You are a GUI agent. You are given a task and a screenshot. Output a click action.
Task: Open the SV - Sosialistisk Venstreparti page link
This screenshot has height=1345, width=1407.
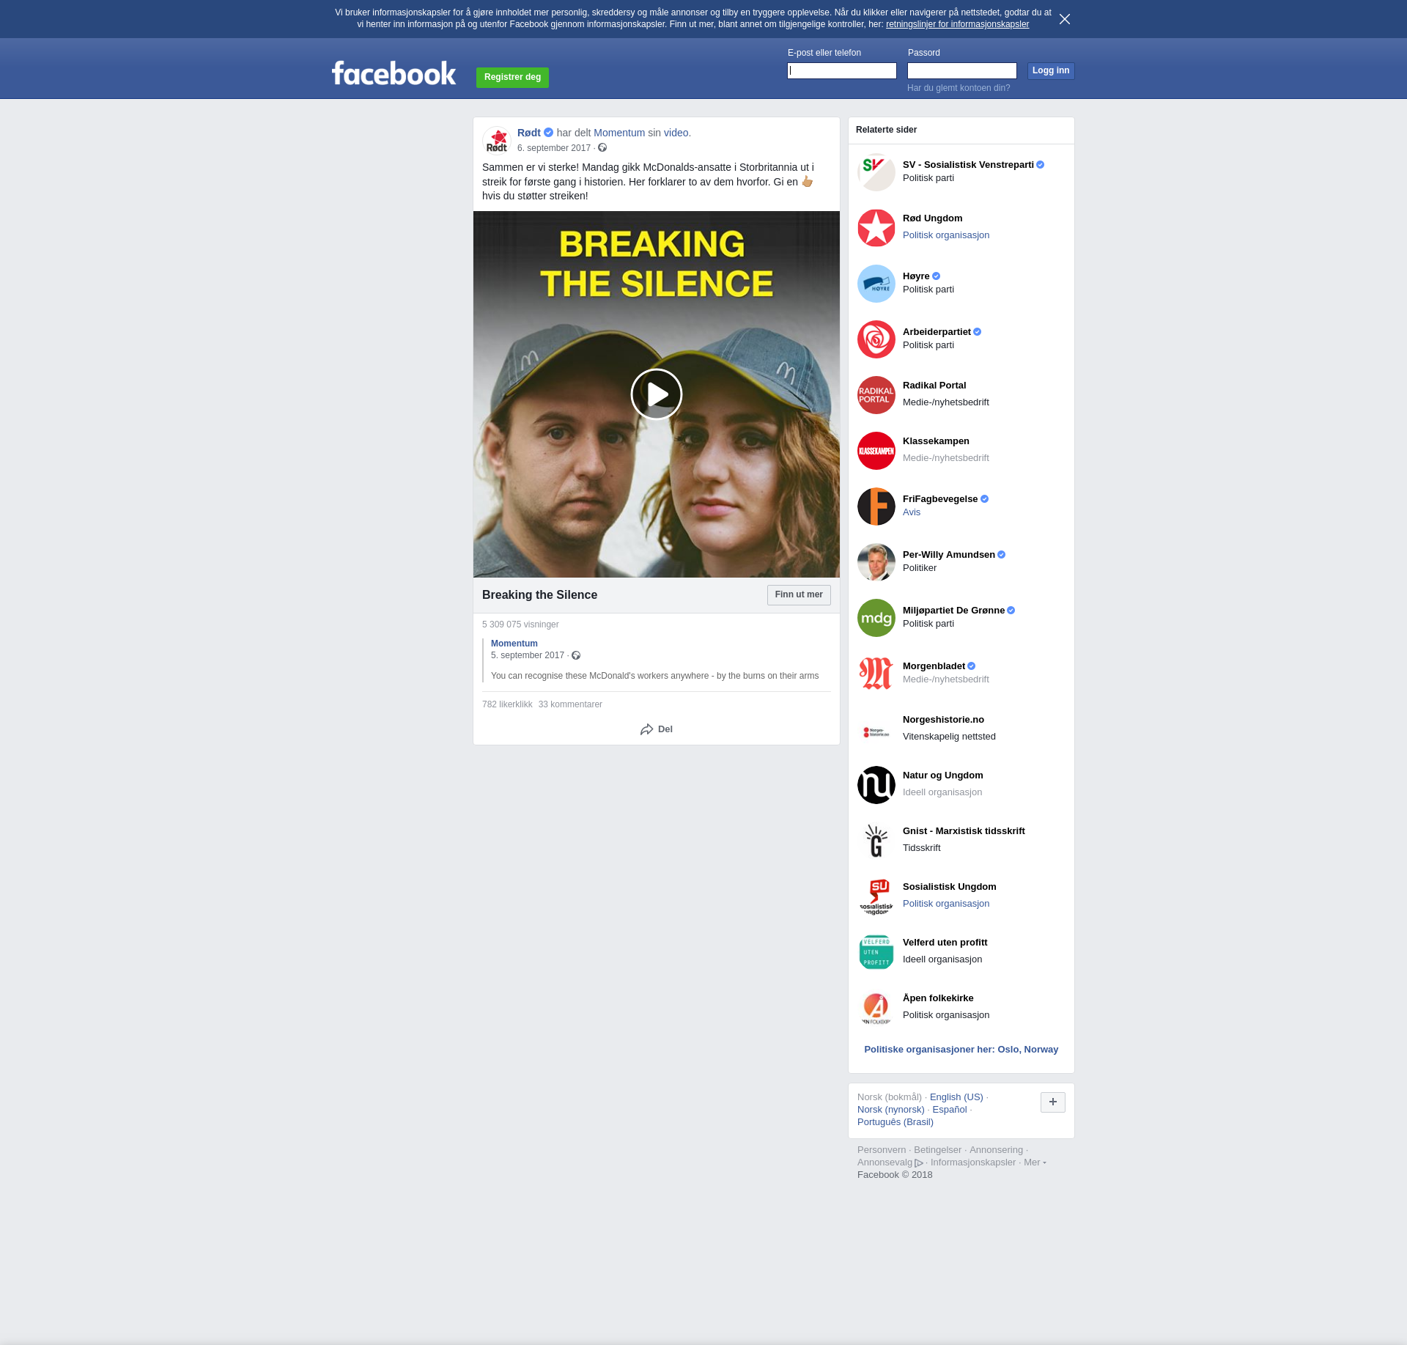968,165
